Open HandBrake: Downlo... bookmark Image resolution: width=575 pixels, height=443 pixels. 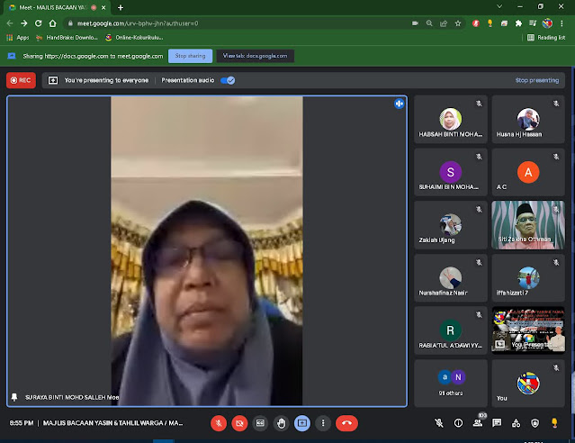click(67, 38)
